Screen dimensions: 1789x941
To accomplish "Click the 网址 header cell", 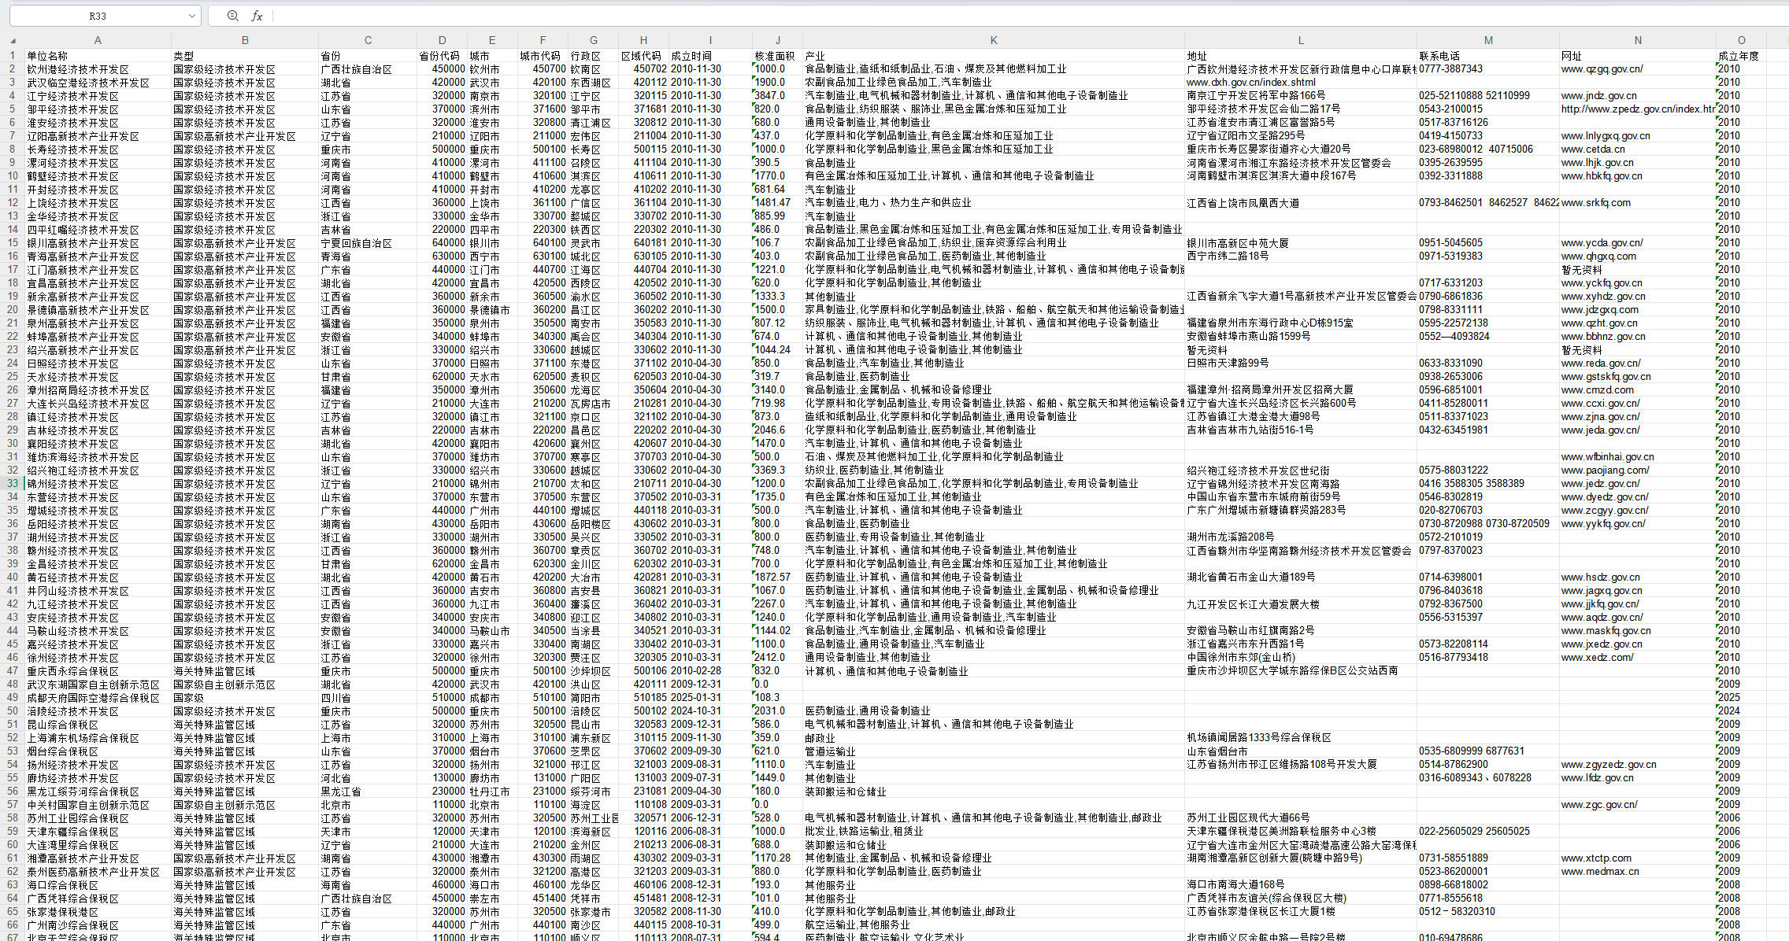I will coord(1572,56).
